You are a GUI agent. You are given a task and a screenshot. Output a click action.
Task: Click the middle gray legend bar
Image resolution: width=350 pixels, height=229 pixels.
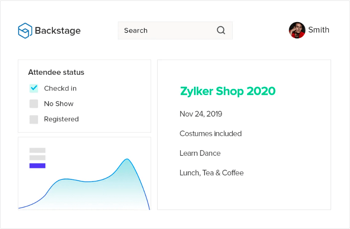coord(38,158)
